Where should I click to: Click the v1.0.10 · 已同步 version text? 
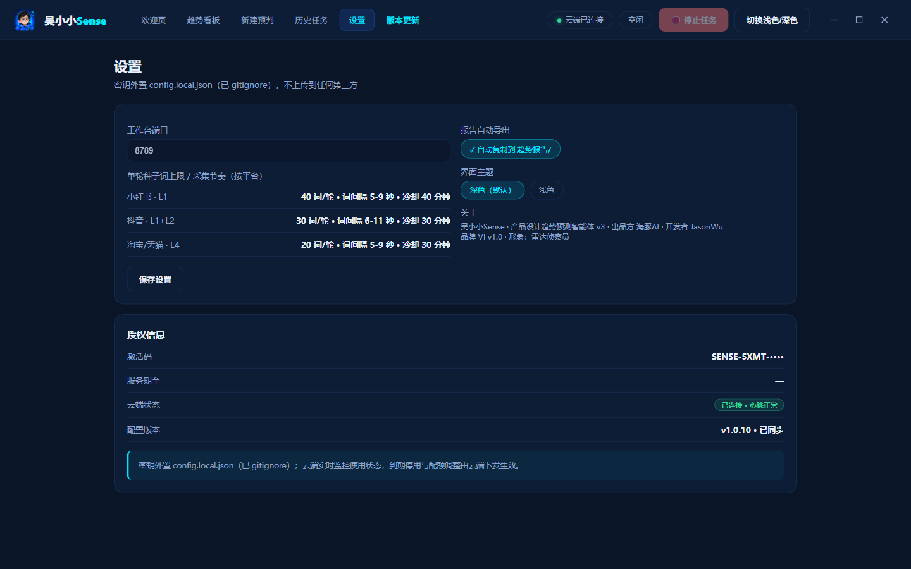pos(752,430)
